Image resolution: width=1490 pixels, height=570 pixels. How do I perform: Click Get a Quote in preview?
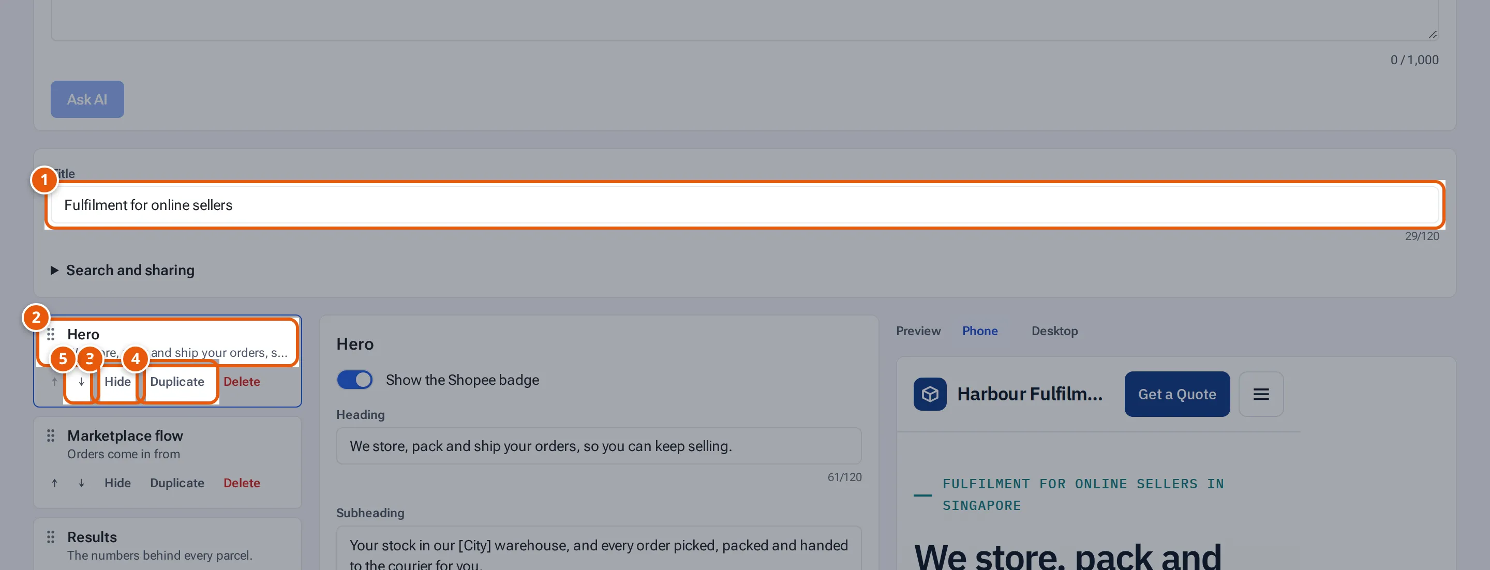click(x=1177, y=394)
